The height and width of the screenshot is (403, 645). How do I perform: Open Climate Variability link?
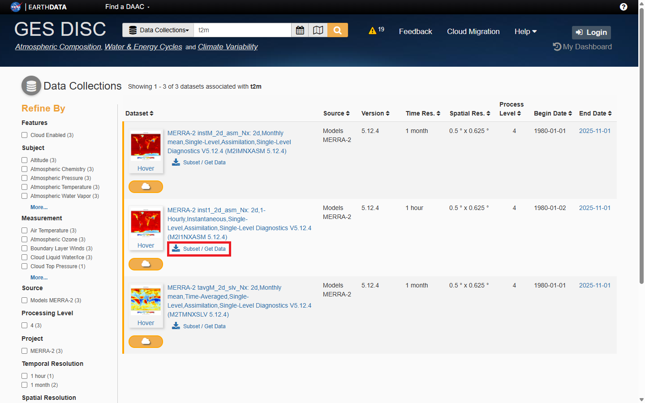(228, 47)
